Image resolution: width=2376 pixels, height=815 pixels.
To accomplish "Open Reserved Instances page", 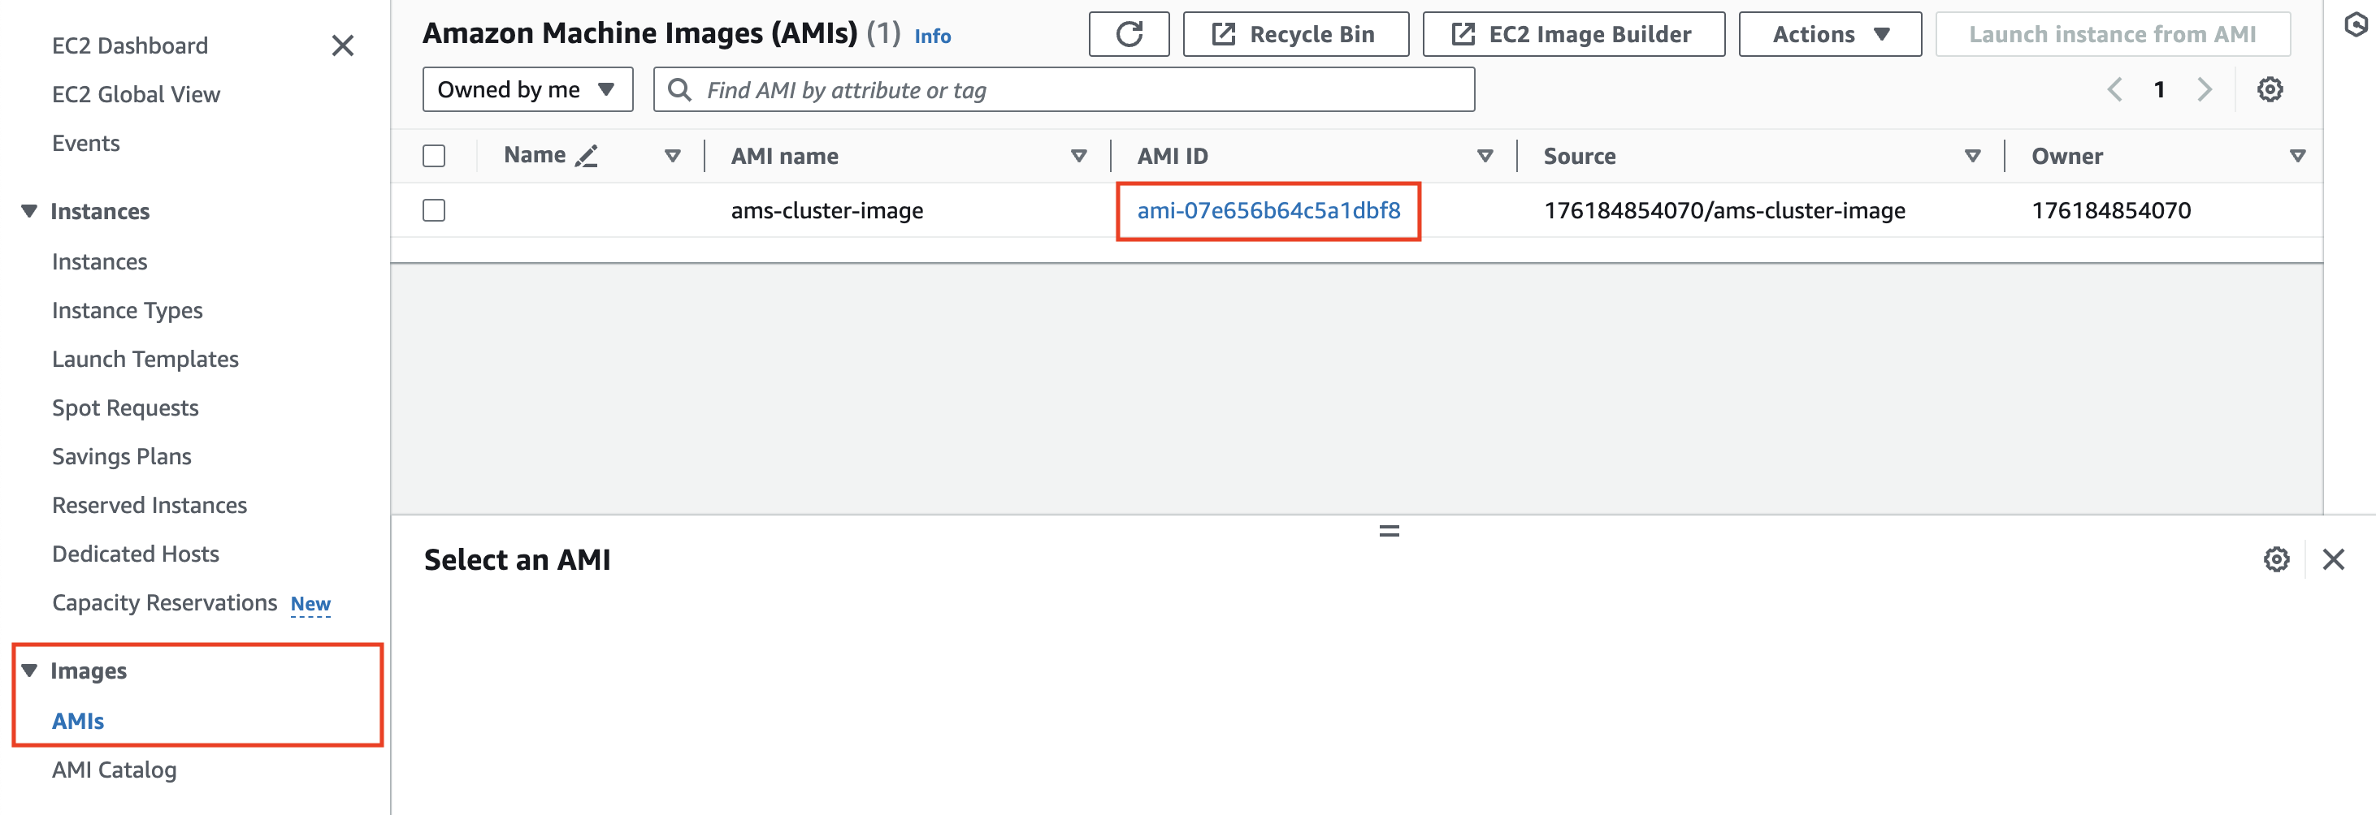I will 150,505.
